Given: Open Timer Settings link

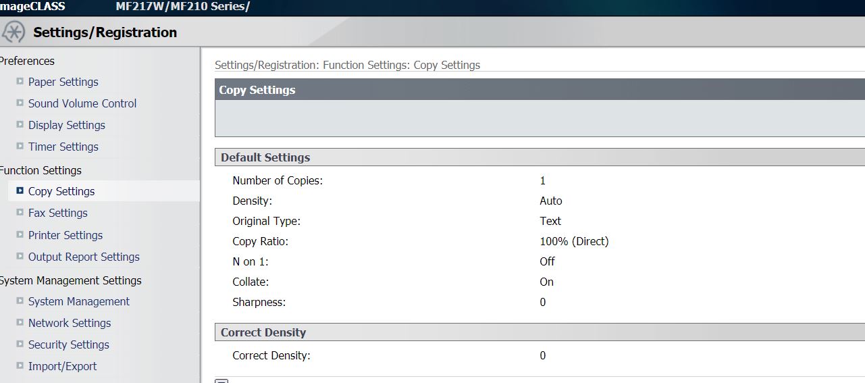Looking at the screenshot, I should [x=63, y=147].
